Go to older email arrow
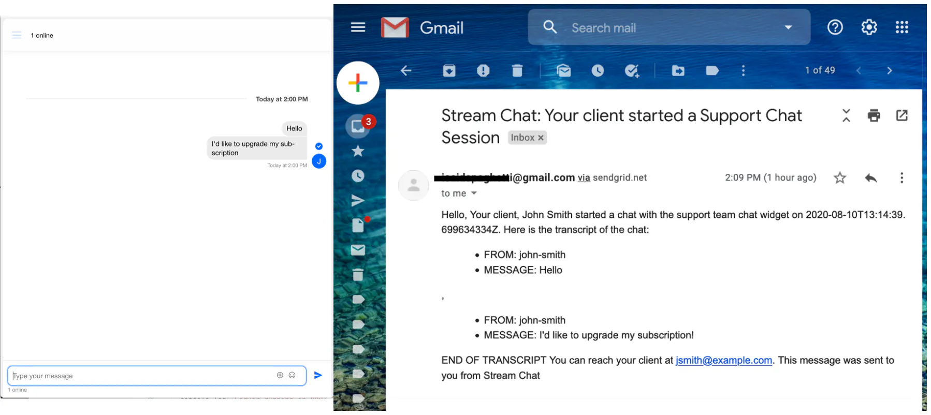This screenshot has width=931, height=415. [x=890, y=70]
